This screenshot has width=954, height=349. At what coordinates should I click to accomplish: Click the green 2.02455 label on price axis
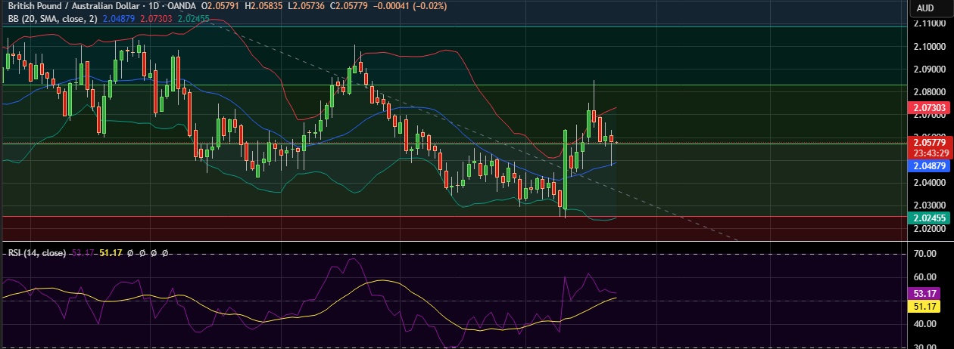pyautogui.click(x=929, y=218)
